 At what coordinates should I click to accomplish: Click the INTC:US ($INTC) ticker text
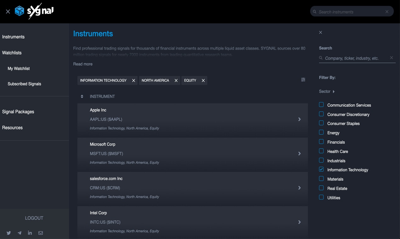click(105, 222)
